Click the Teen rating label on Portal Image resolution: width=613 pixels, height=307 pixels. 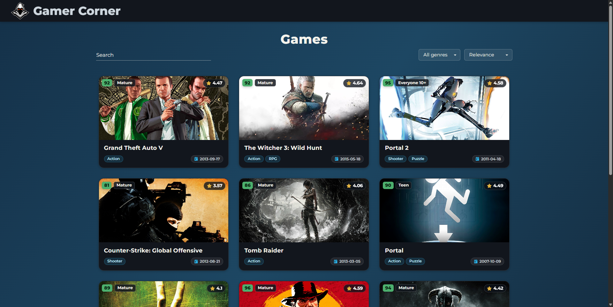pos(404,185)
